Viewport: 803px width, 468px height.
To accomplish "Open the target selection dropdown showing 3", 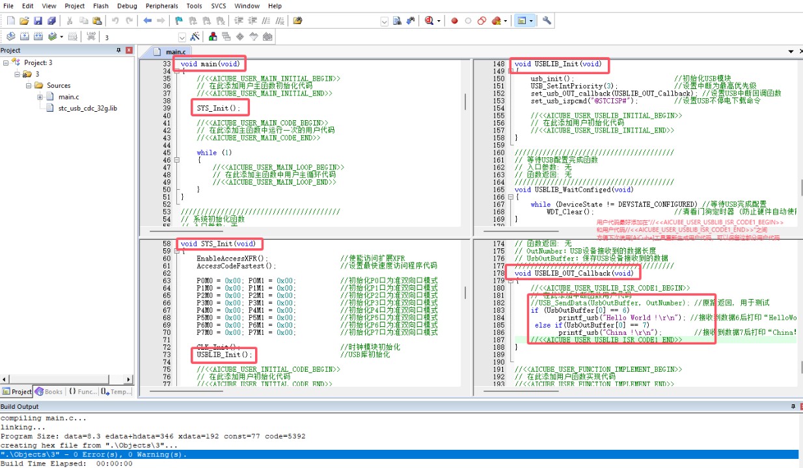I will pyautogui.click(x=182, y=37).
